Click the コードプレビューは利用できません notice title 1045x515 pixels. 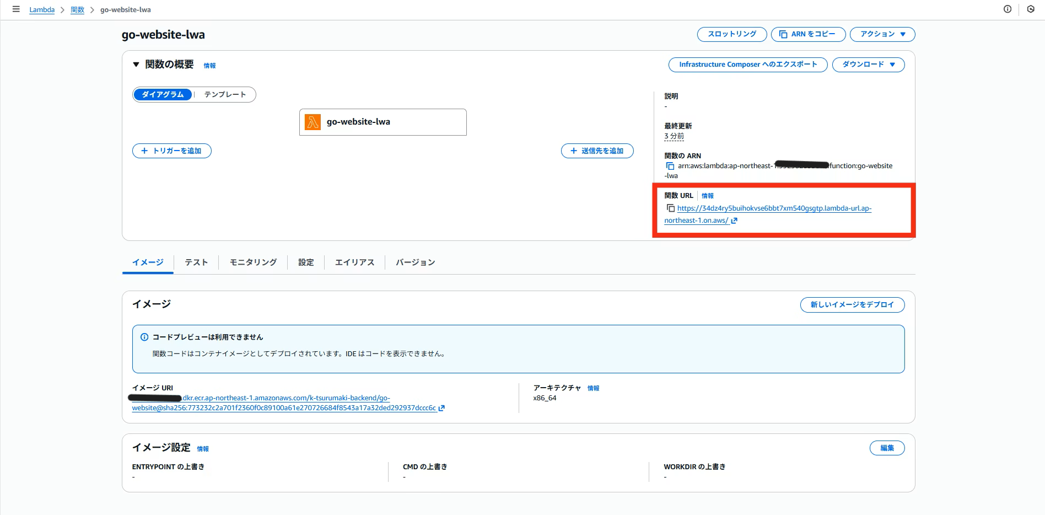pos(208,337)
